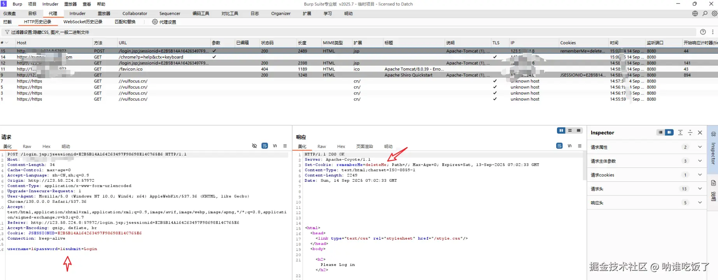Open the WebSocket历史记录 sub-tab
The height and width of the screenshot is (280, 718).
pos(83,22)
